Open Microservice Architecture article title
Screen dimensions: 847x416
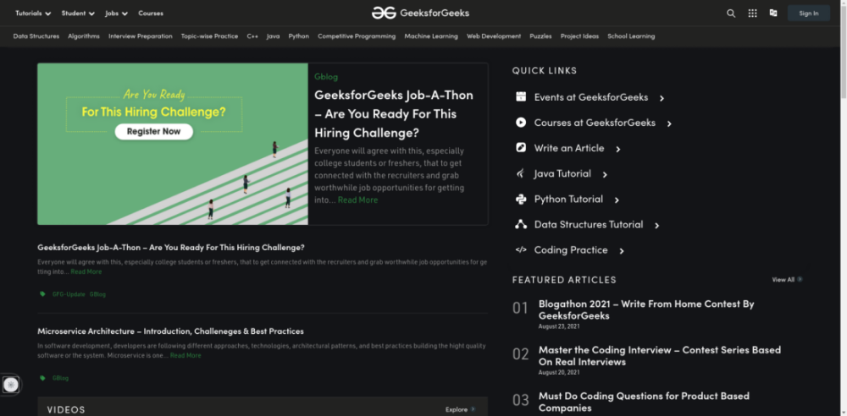pyautogui.click(x=171, y=331)
